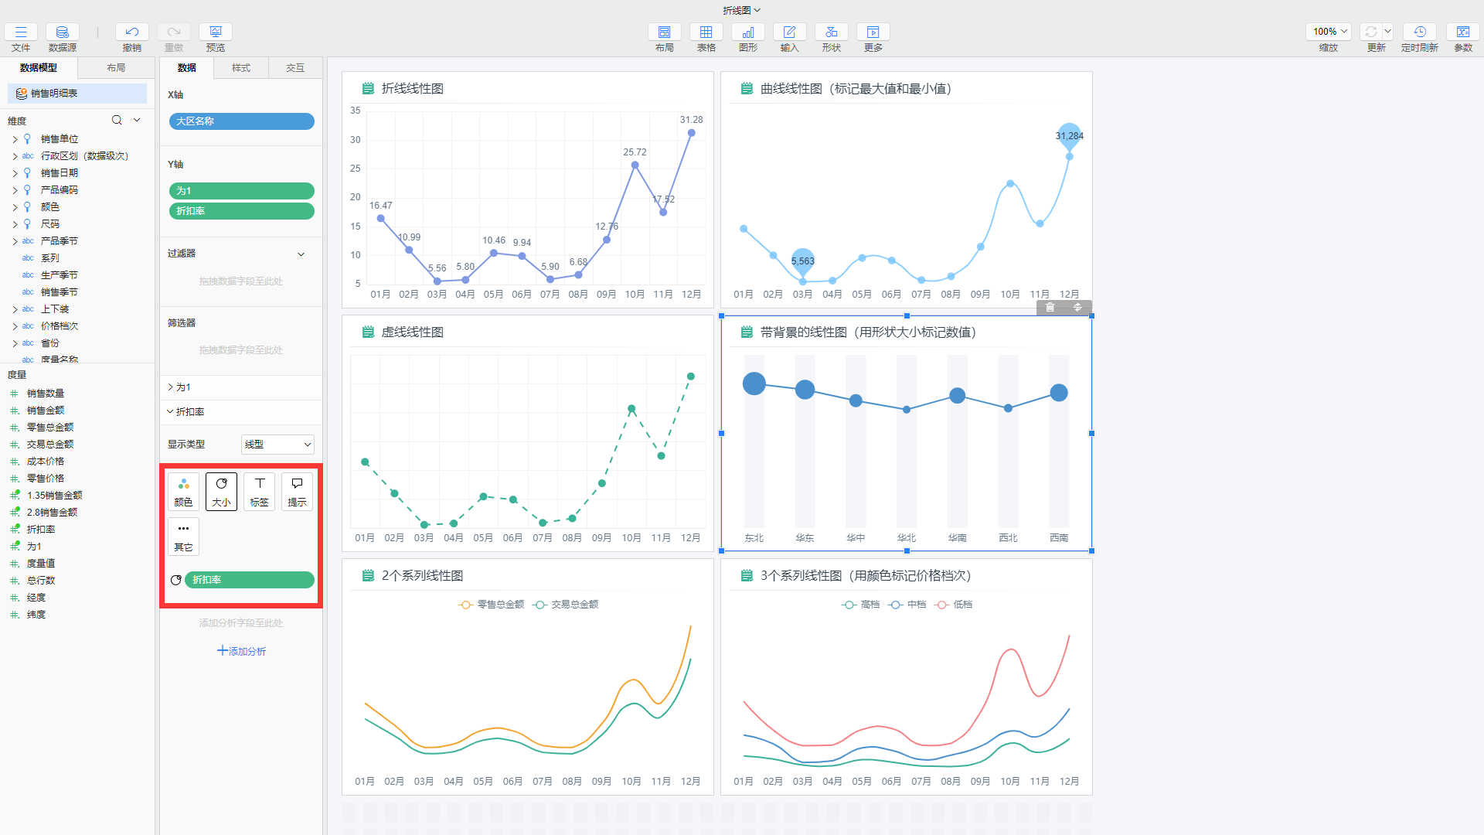The height and width of the screenshot is (835, 1484).
Task: Select the 1.35销售金额 measure
Action: click(54, 496)
